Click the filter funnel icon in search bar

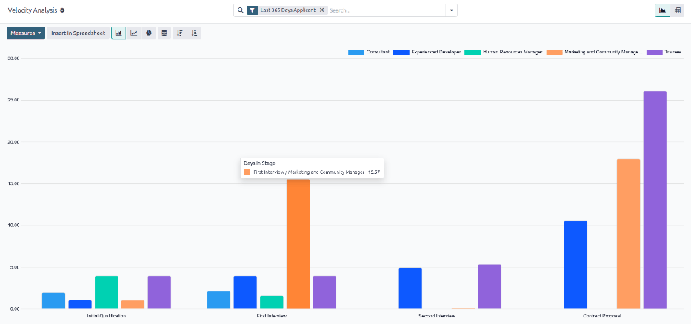coord(252,10)
